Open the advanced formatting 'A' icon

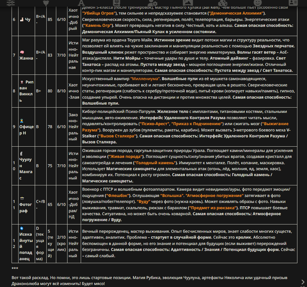click(81, 3)
